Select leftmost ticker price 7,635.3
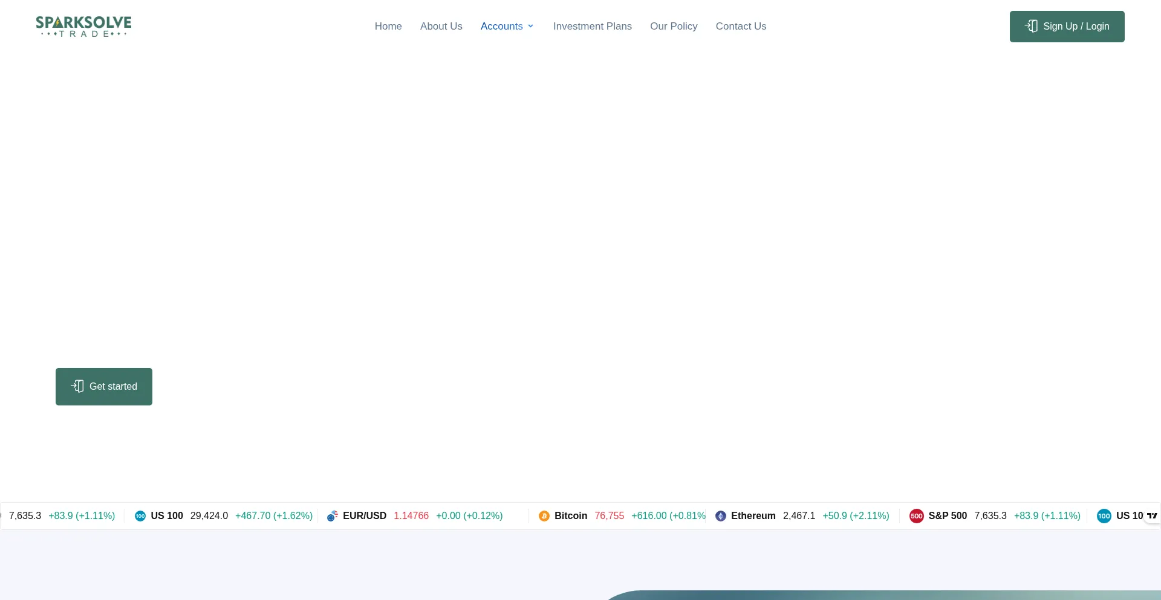Viewport: 1161px width, 600px height. (25, 516)
